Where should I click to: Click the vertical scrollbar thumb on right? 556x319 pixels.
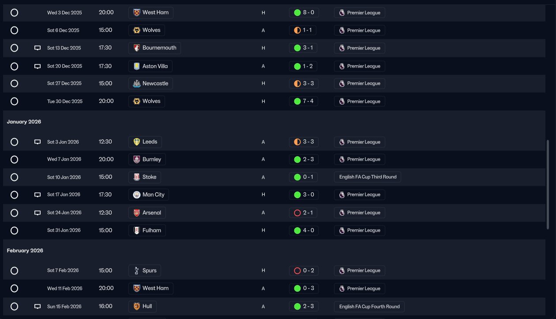[548, 185]
